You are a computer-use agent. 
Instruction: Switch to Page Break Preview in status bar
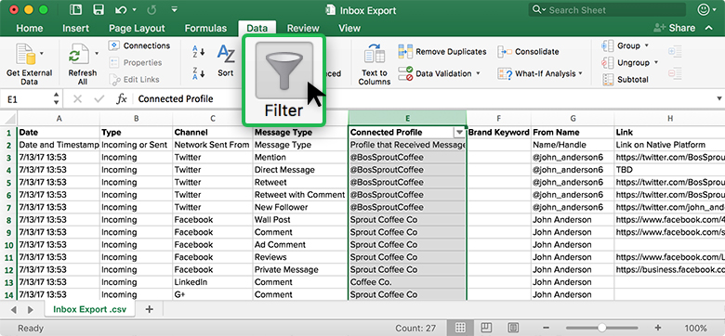pyautogui.click(x=513, y=328)
